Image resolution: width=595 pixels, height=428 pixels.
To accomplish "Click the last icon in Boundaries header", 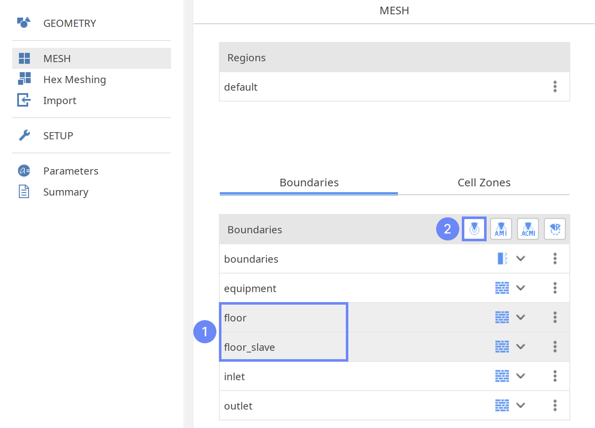I will coord(555,229).
